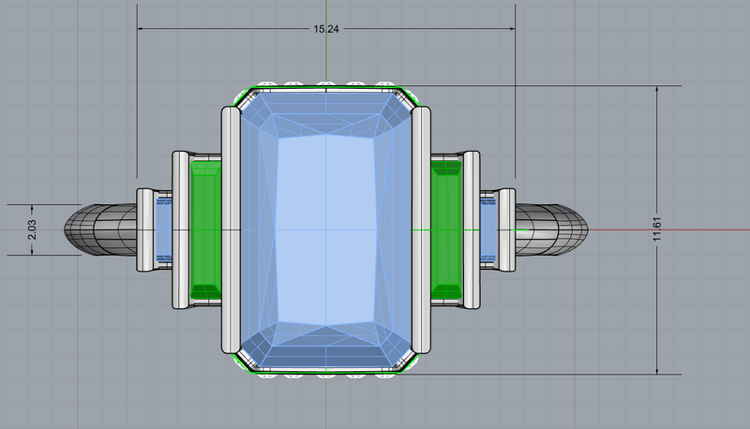This screenshot has height=429, width=750.
Task: Select the right green baguette stone
Action: pos(447,229)
